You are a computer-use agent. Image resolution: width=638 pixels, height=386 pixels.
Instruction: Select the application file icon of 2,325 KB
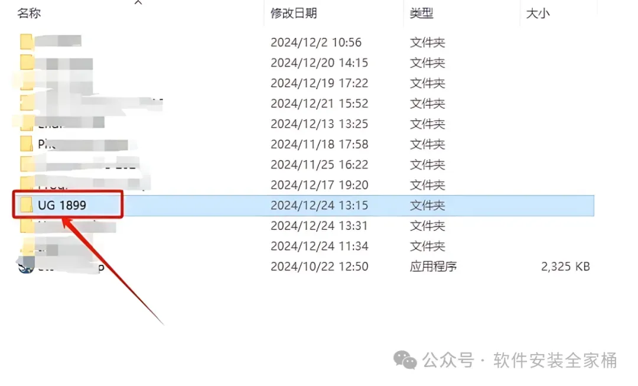tap(26, 265)
